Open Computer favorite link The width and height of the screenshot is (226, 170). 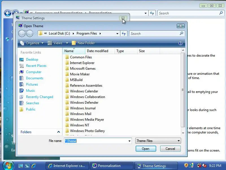tap(34, 72)
